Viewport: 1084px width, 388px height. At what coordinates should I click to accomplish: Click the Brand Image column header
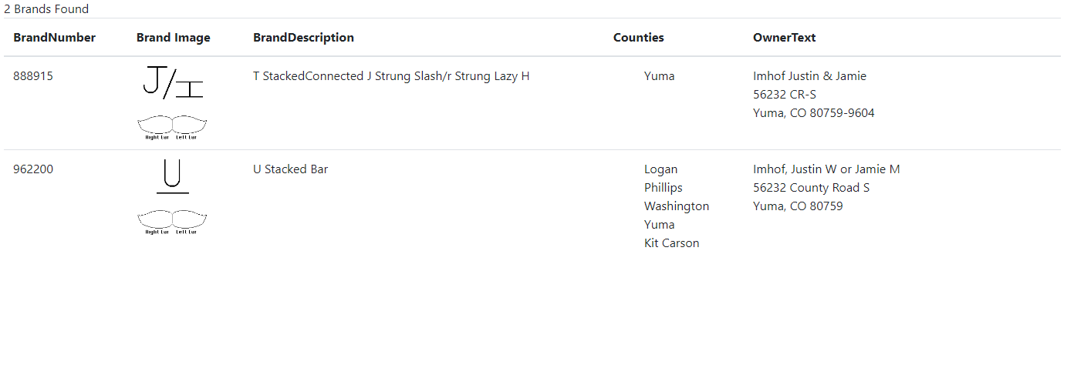click(x=174, y=38)
